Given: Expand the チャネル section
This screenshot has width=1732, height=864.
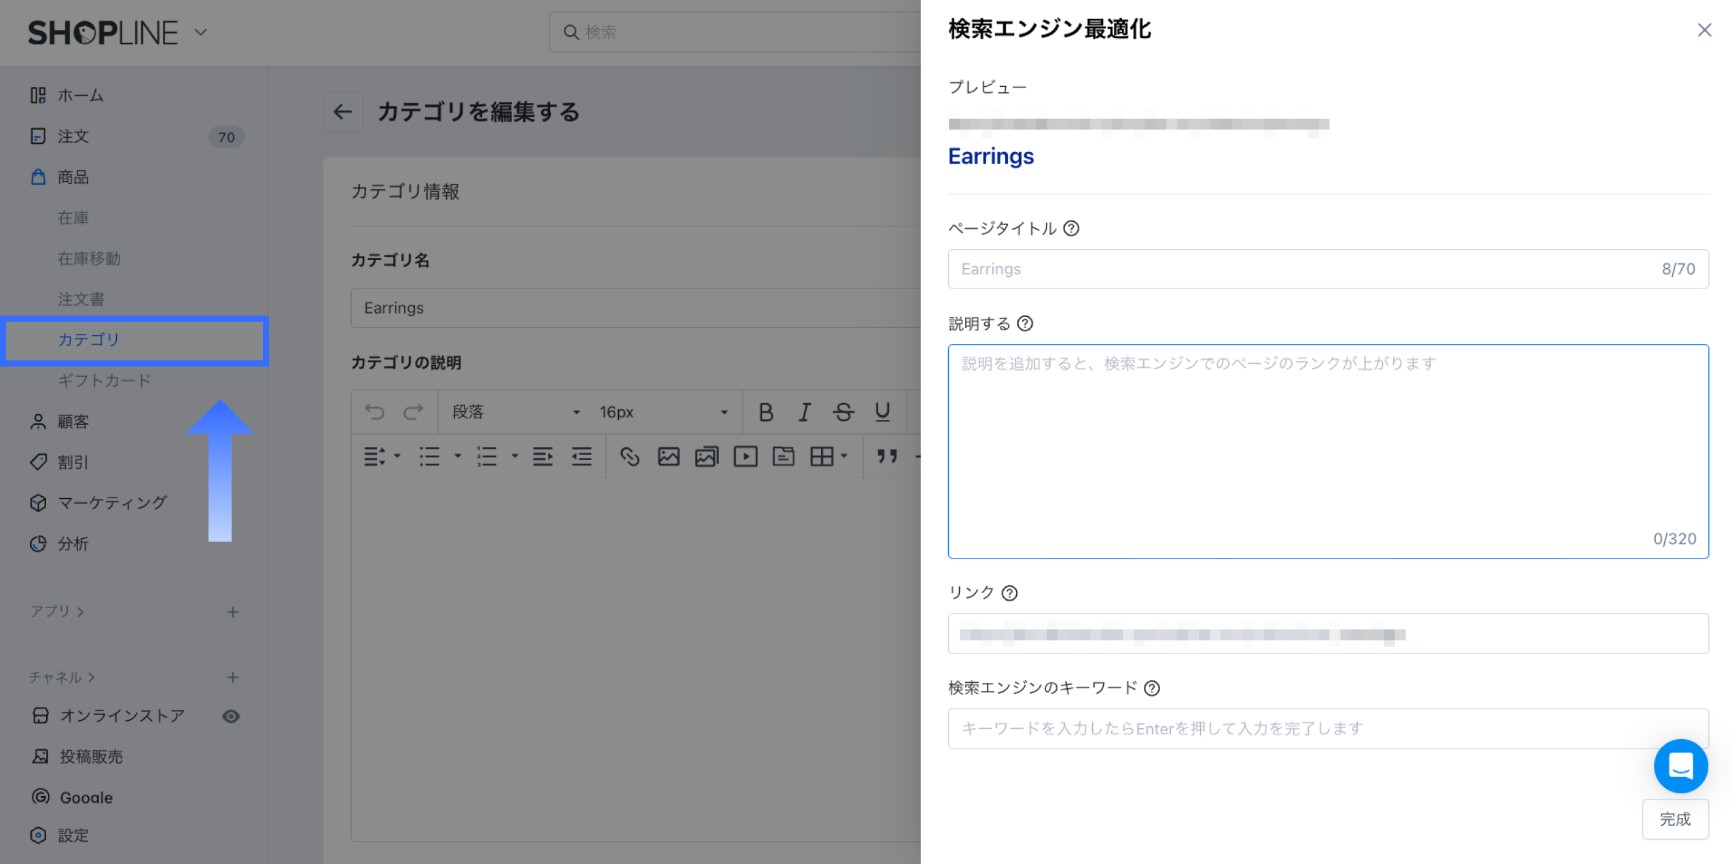Looking at the screenshot, I should tap(62, 677).
